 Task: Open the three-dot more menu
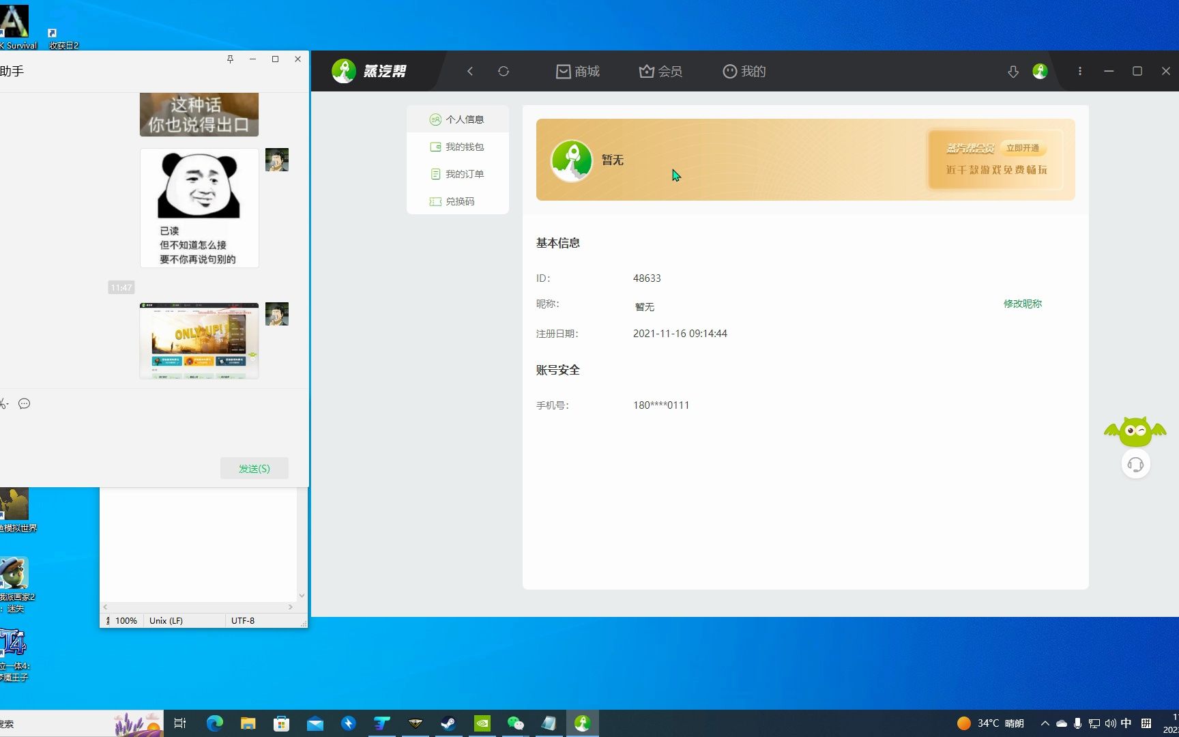(1080, 71)
